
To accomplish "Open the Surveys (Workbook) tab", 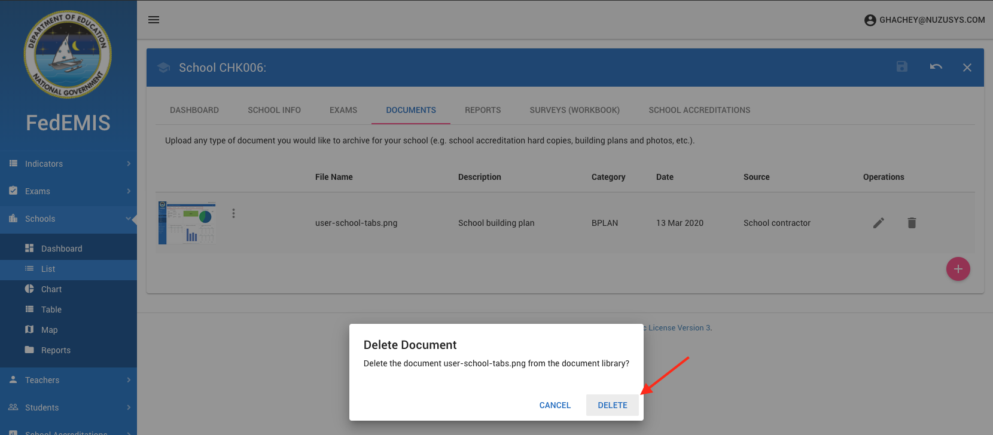I will click(x=574, y=110).
